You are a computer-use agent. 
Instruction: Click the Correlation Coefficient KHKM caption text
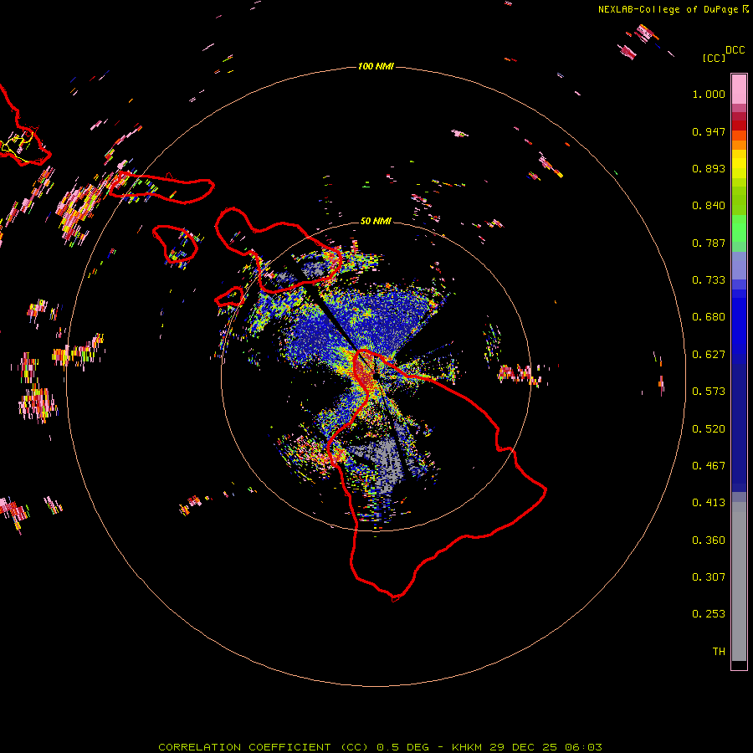(x=380, y=747)
